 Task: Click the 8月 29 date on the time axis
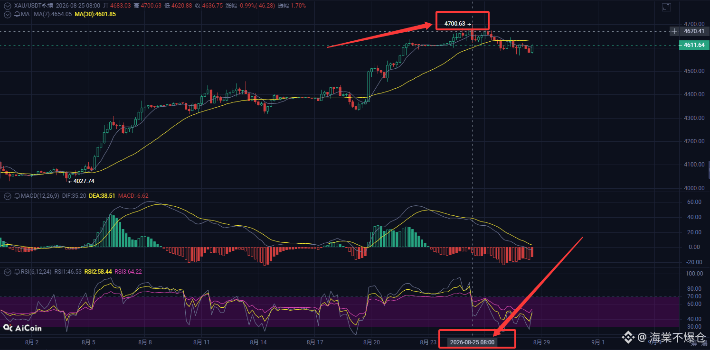pos(541,342)
